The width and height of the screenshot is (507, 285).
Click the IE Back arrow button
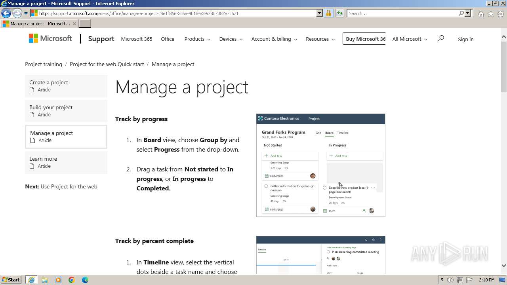(6, 13)
